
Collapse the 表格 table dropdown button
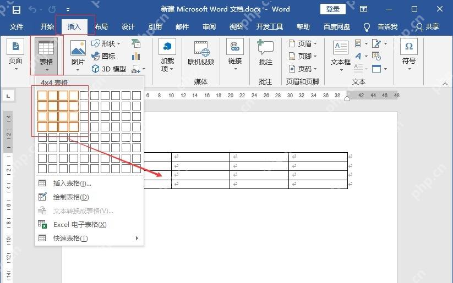tap(47, 56)
